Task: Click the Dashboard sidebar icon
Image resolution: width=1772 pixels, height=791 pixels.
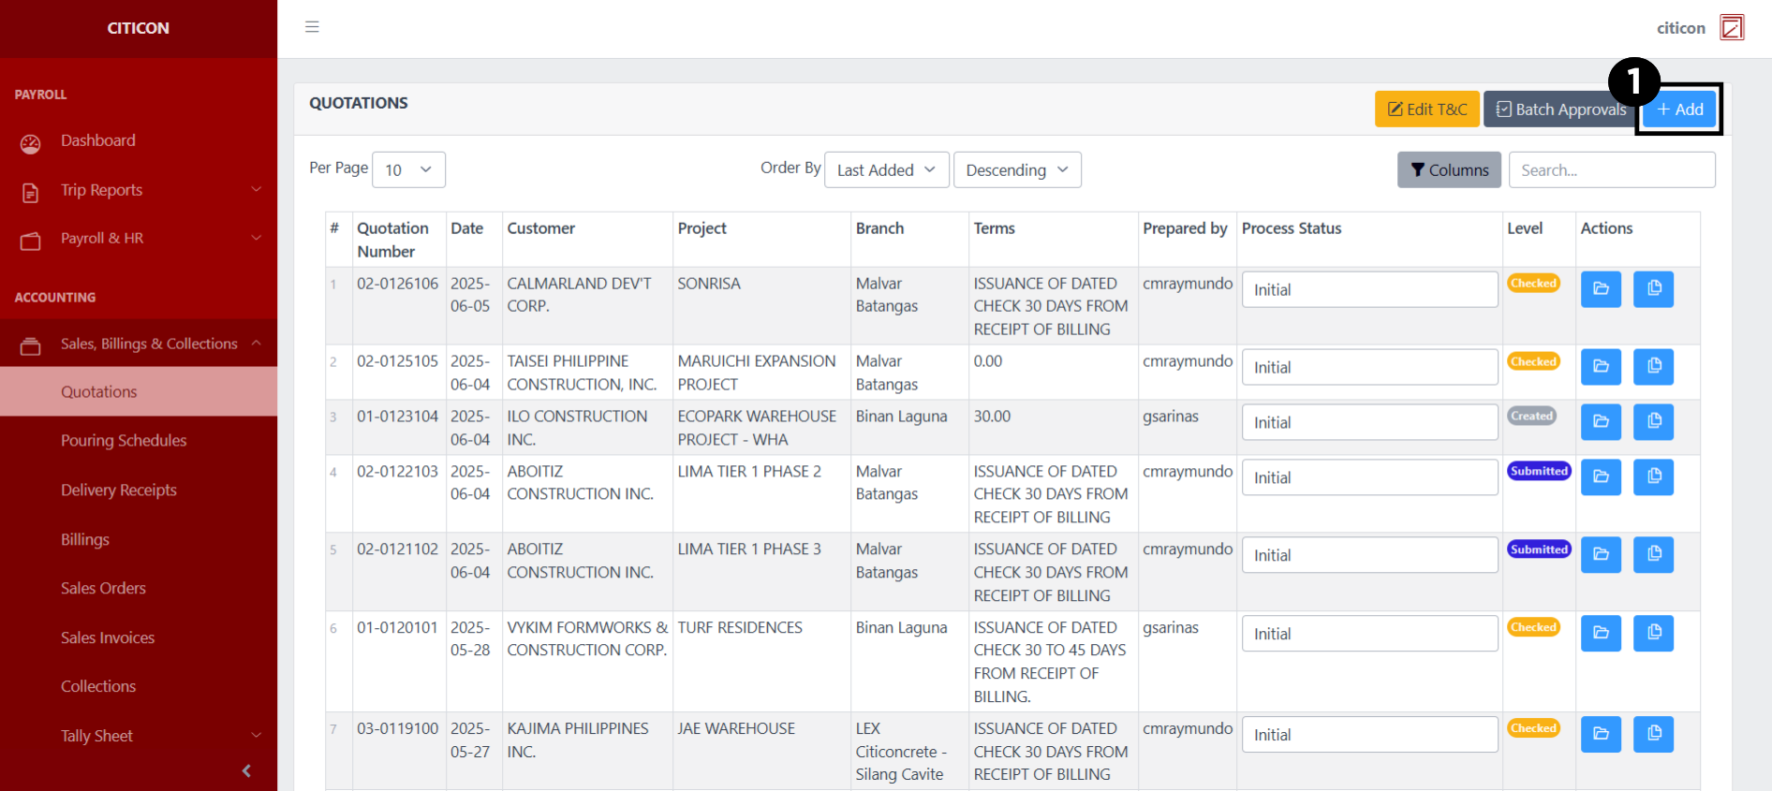Action: (31, 143)
